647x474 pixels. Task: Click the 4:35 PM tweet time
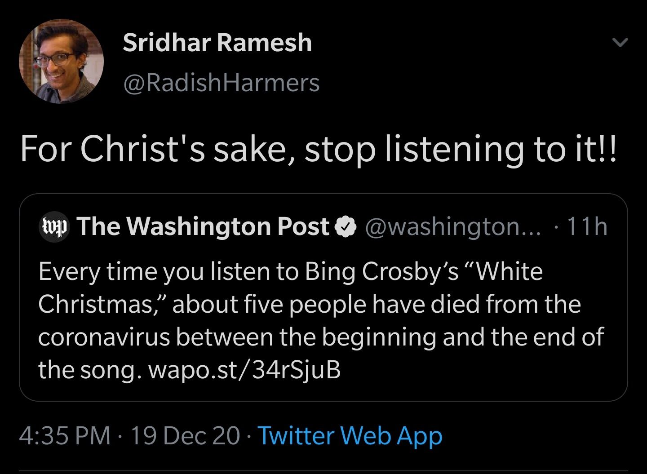tap(65, 435)
